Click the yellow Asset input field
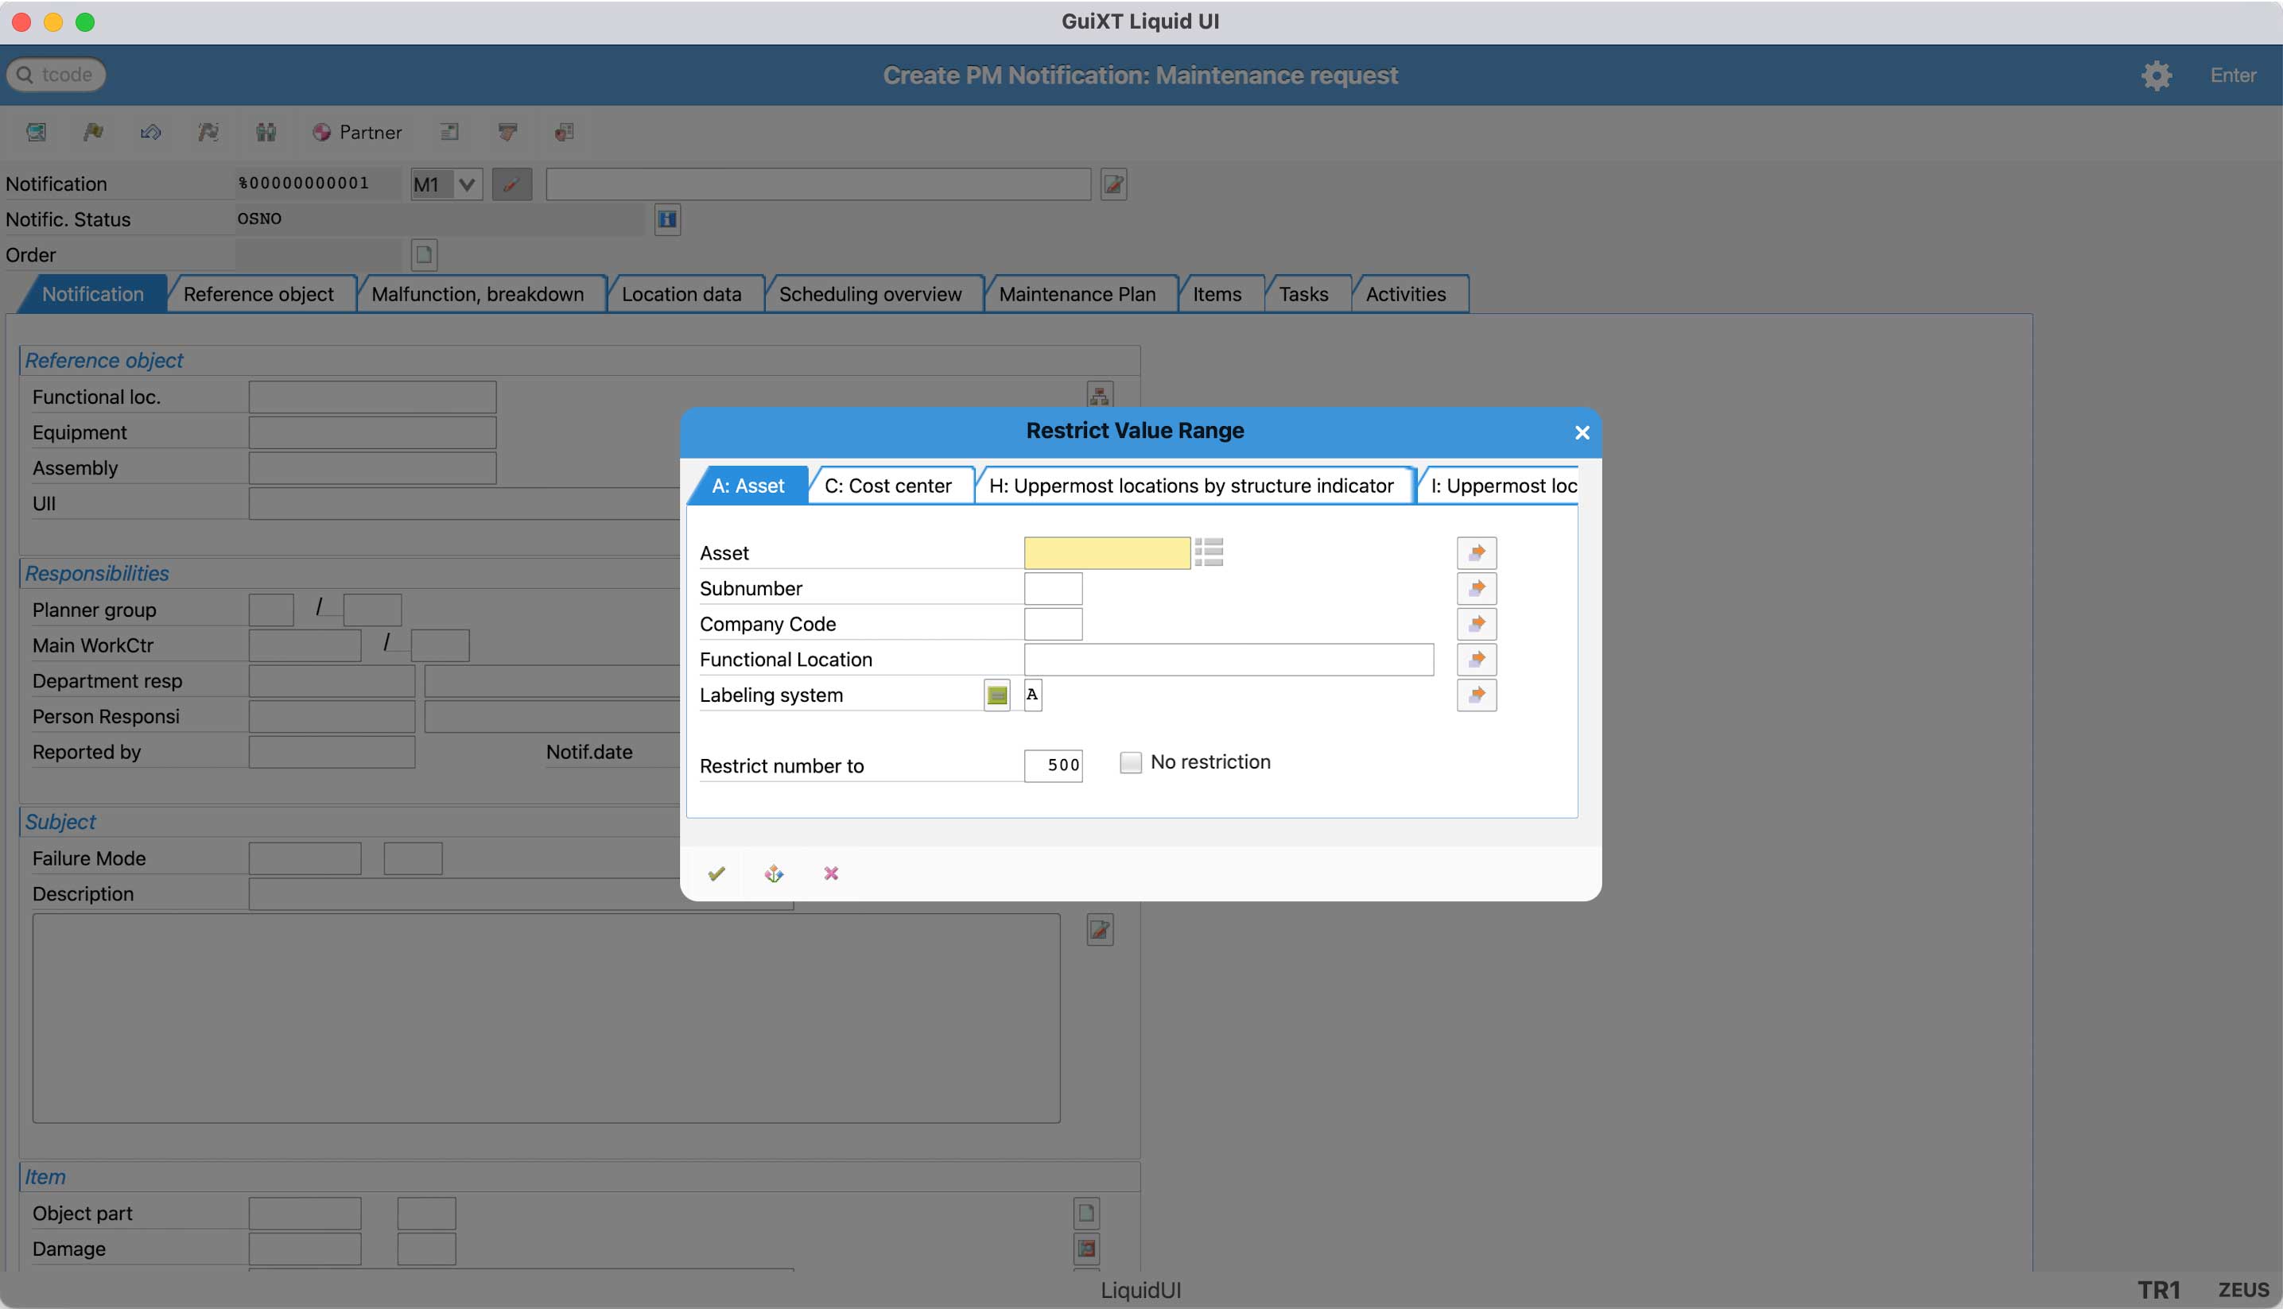 click(x=1106, y=553)
